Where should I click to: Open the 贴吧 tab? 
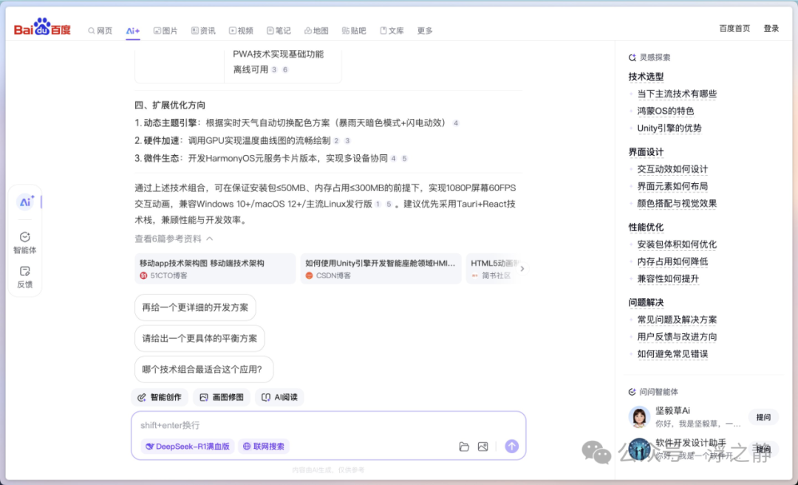click(x=354, y=30)
